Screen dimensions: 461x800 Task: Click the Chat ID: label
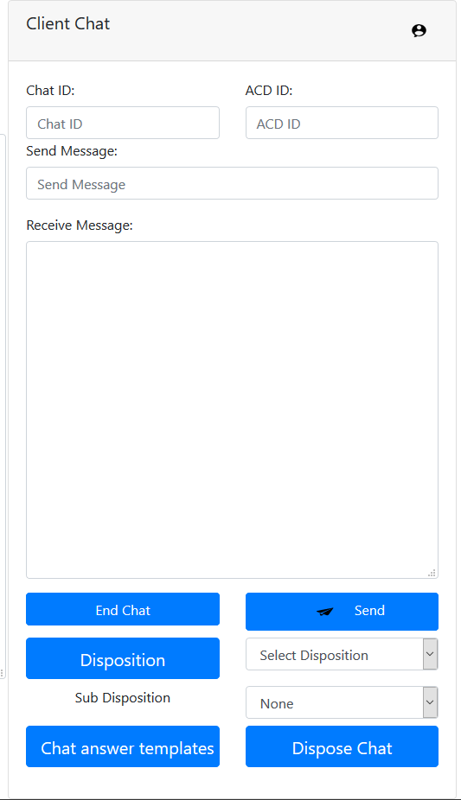coord(50,91)
